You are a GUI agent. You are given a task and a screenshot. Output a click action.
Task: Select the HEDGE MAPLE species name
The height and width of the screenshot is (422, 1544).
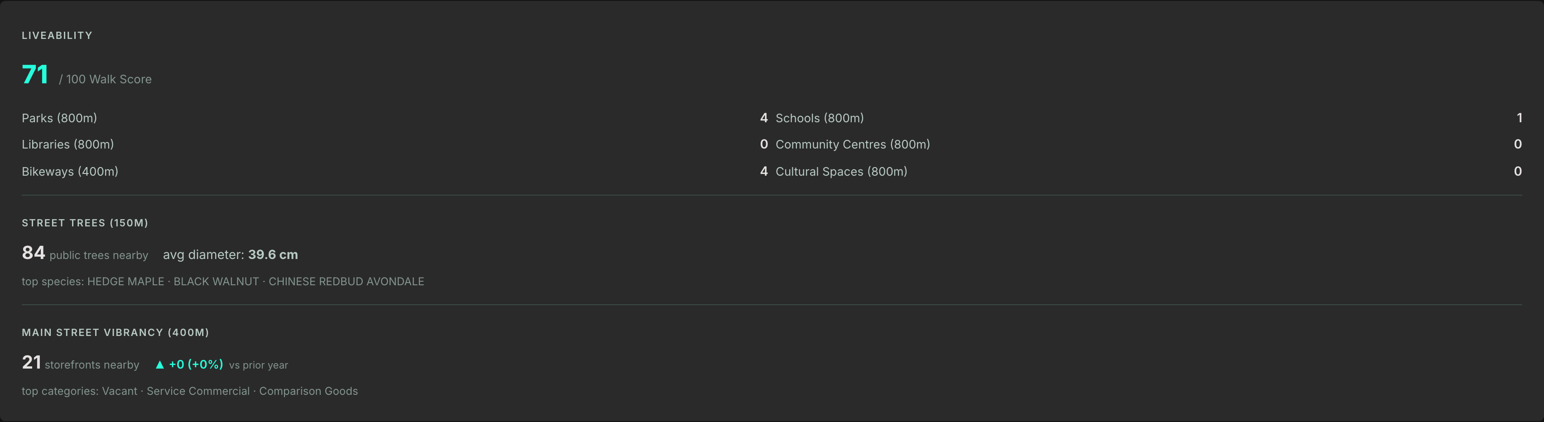point(126,282)
